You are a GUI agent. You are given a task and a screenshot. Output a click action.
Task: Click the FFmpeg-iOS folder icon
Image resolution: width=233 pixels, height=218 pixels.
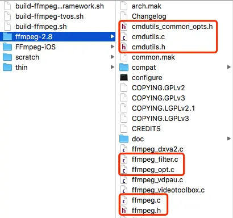tap(7, 47)
